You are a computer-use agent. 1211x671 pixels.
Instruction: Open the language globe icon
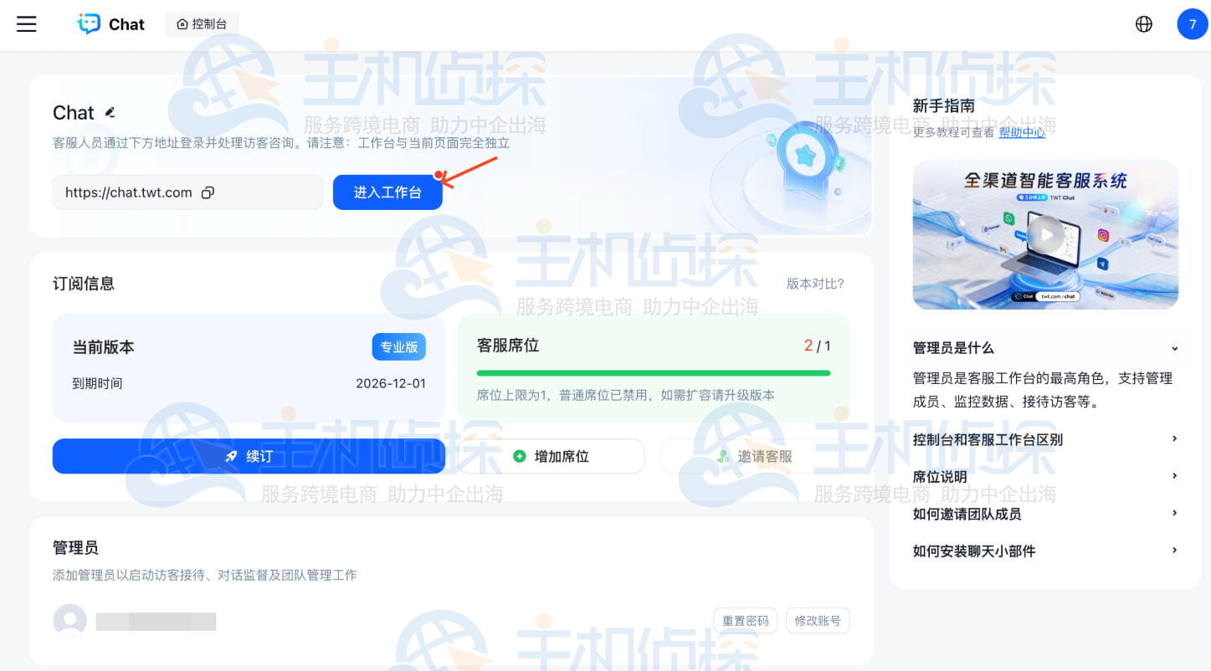1144,24
